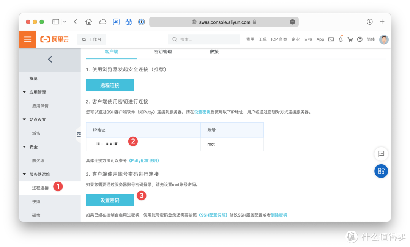The image size is (410, 247).
Task: Open the orange hamburger menu
Action: (28, 39)
